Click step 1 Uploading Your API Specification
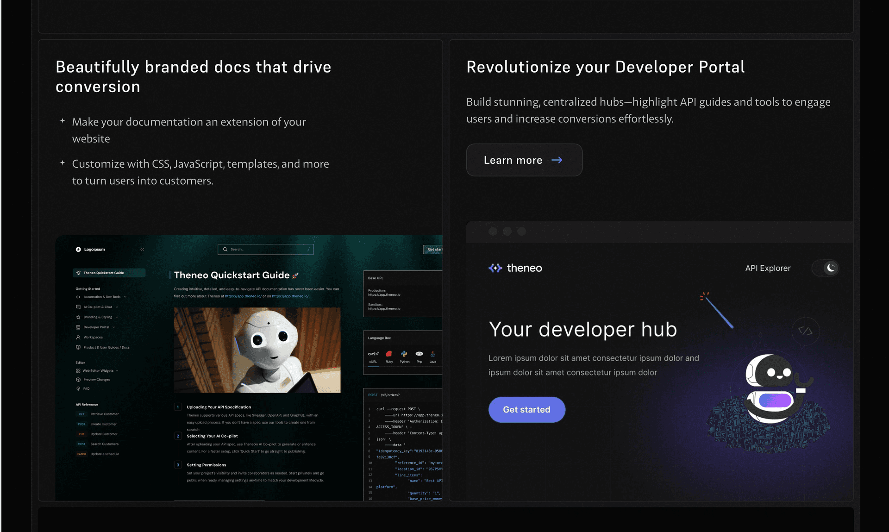 (x=219, y=407)
